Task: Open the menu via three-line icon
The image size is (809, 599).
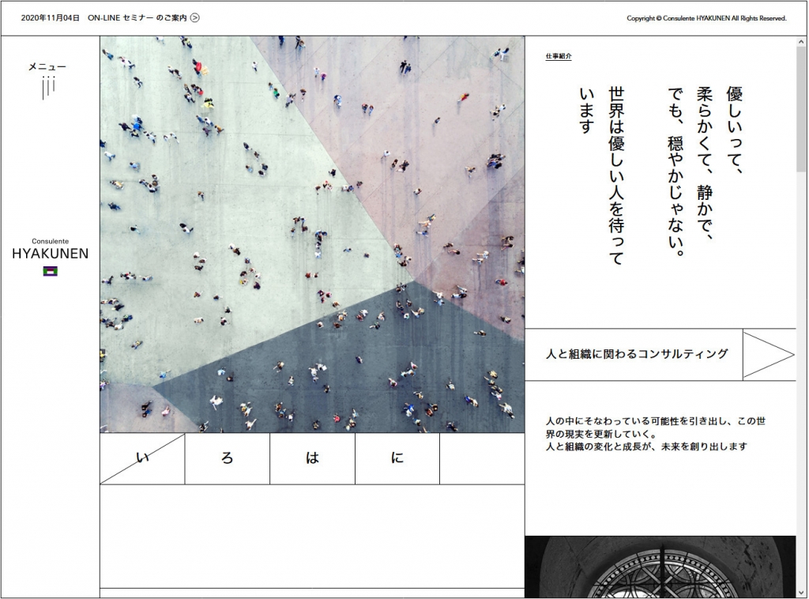Action: tap(48, 89)
